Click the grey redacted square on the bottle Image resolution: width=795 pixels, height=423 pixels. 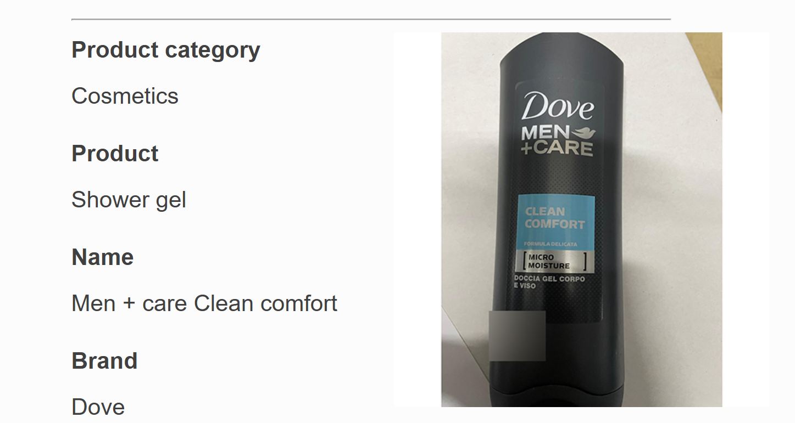point(517,336)
